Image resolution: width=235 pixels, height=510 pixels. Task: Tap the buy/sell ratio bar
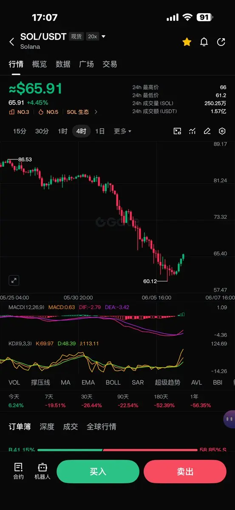117,450
